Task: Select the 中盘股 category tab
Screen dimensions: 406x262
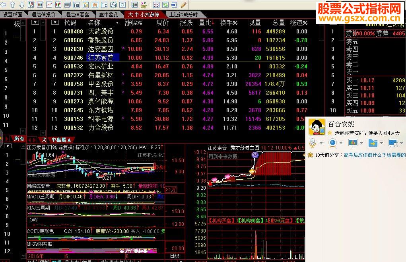Action: (x=61, y=140)
